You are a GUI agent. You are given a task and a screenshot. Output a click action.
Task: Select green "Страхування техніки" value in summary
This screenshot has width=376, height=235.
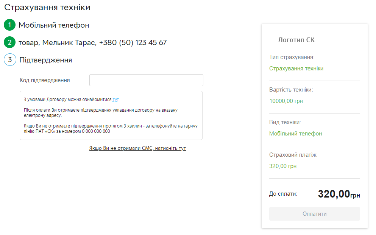296,68
